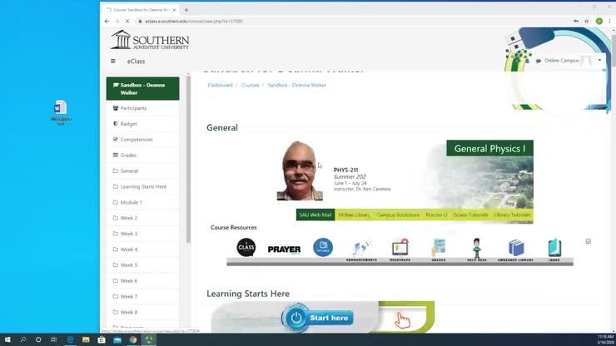Image resolution: width=616 pixels, height=346 pixels.
Task: Expand the user menu dropdown arrow
Action: [x=599, y=61]
